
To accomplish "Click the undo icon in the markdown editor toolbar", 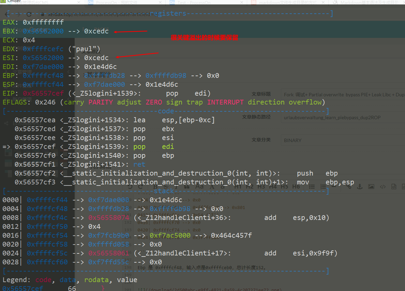I will [130, 186].
